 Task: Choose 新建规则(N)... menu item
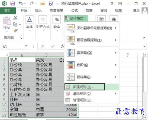92,87
